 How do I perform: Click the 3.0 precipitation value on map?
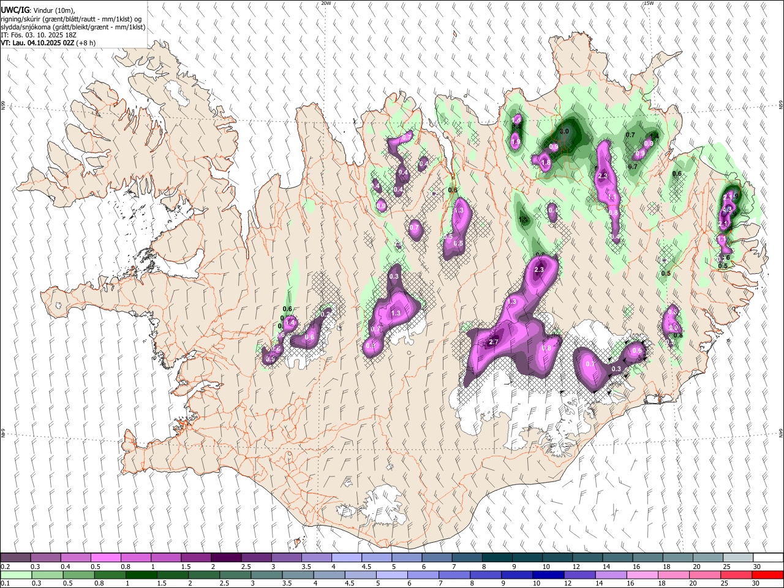pos(564,131)
